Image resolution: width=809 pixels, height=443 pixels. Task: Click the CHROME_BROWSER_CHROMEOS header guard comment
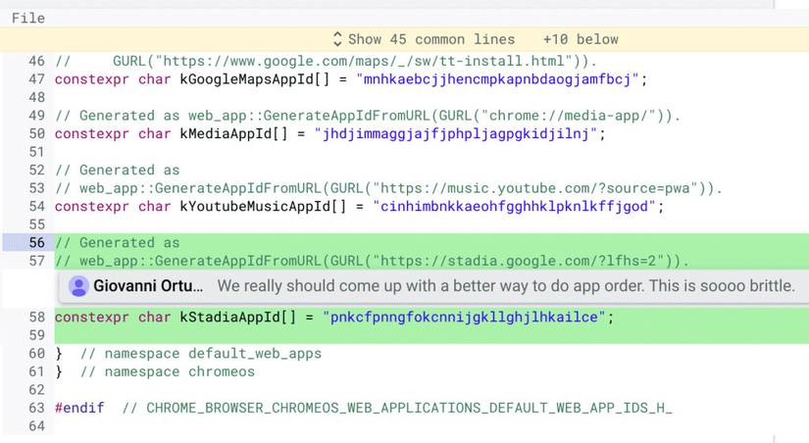pos(397,408)
